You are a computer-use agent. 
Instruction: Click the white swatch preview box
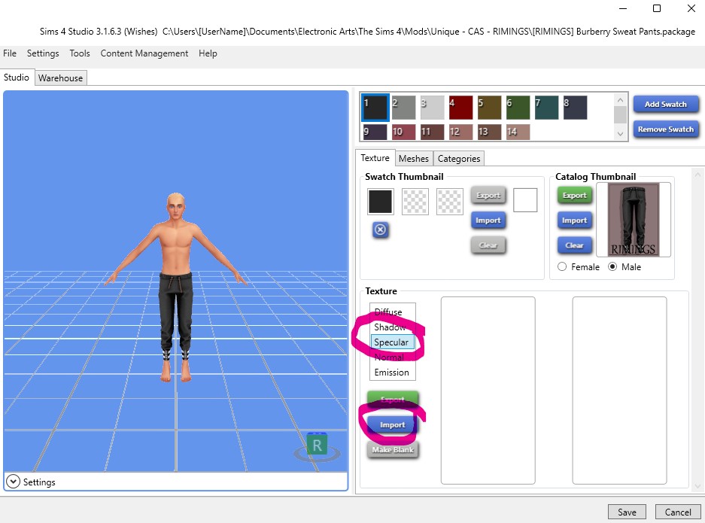tap(525, 200)
